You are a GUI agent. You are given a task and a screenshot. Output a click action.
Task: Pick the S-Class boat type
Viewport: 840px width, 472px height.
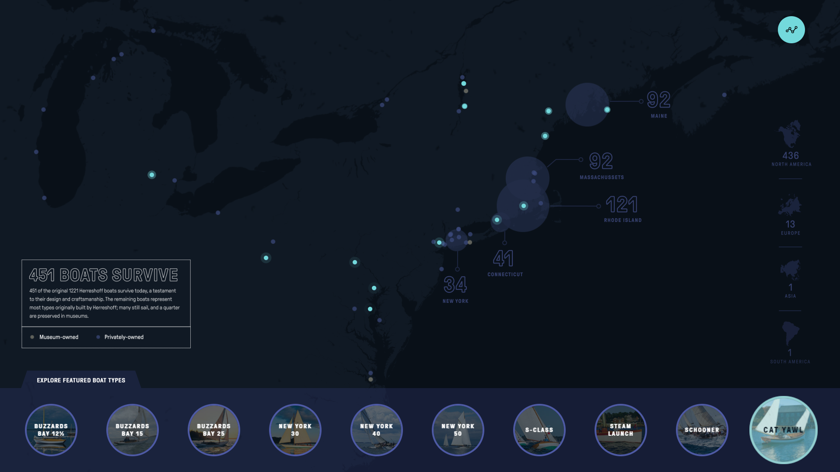coord(539,430)
